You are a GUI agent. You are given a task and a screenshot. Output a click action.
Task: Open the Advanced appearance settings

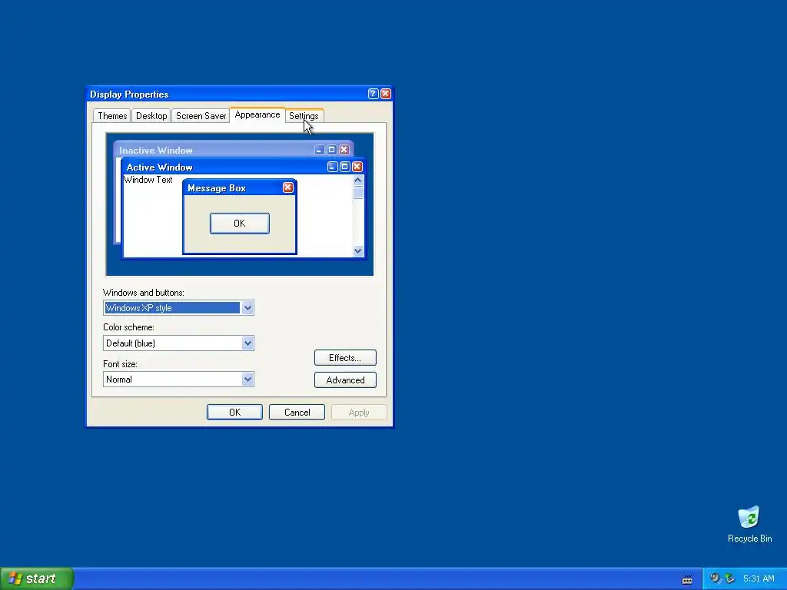pyautogui.click(x=345, y=380)
